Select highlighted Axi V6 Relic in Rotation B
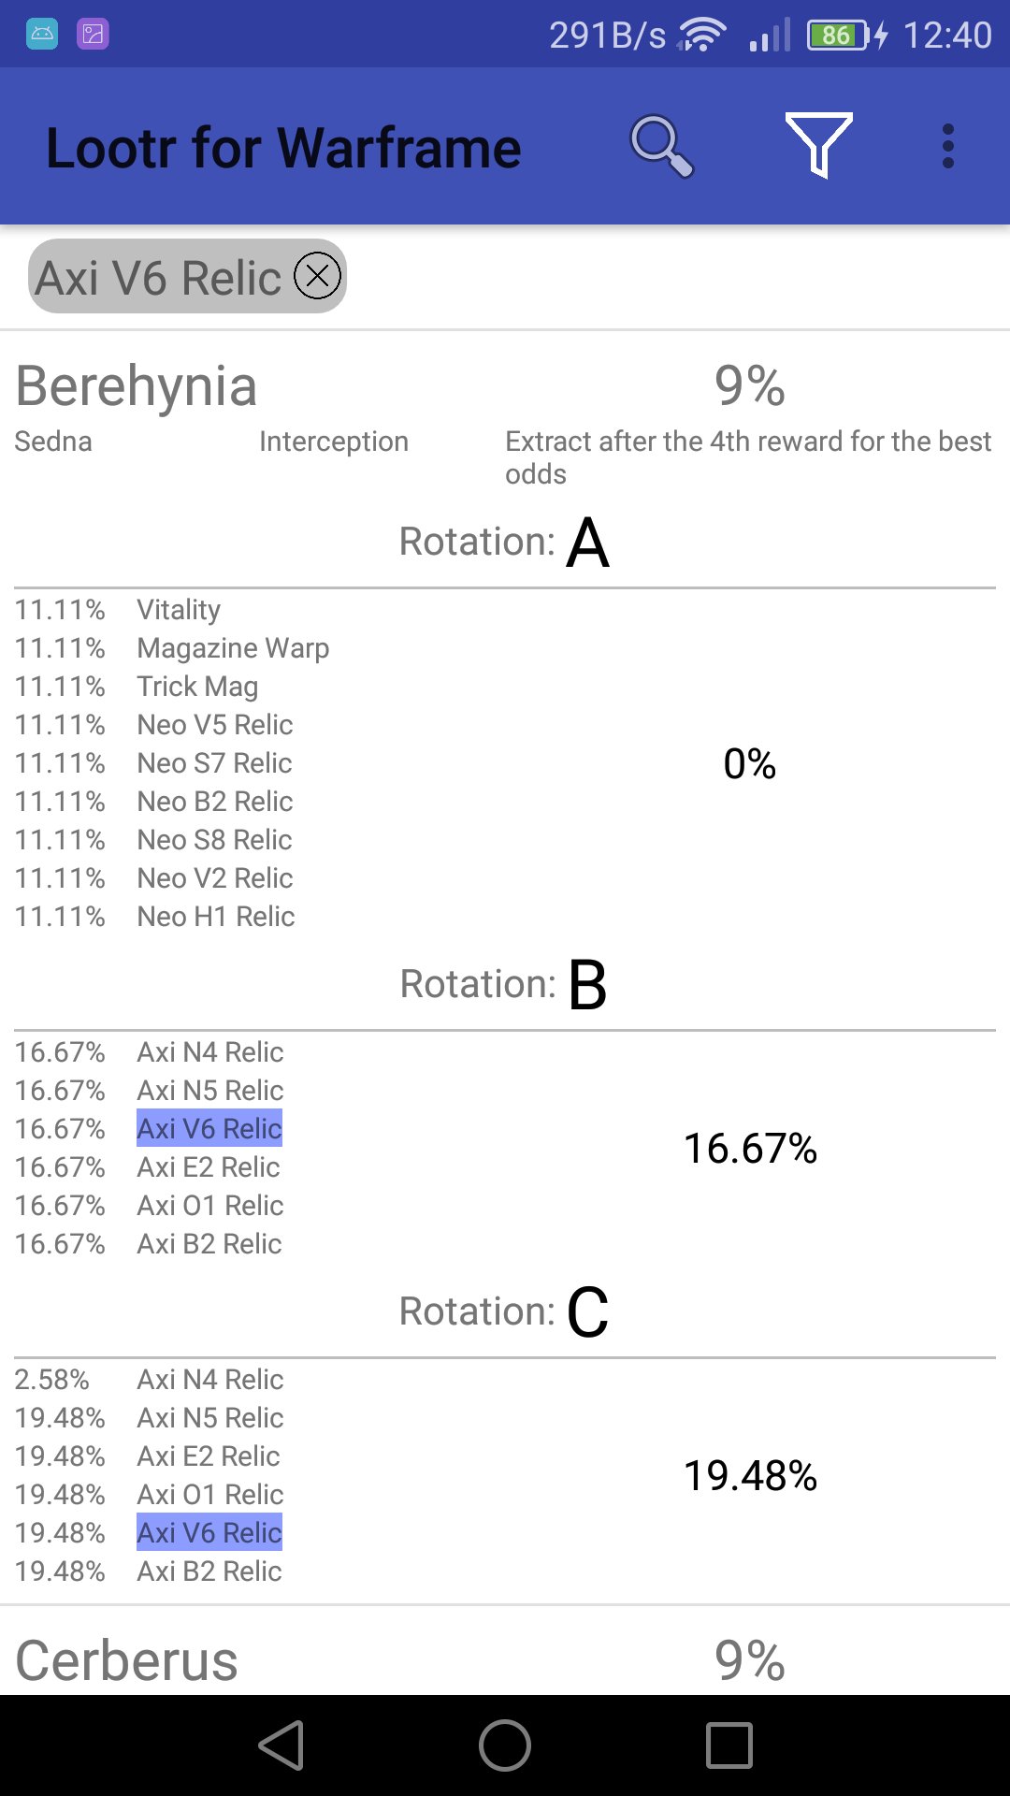 209,1129
